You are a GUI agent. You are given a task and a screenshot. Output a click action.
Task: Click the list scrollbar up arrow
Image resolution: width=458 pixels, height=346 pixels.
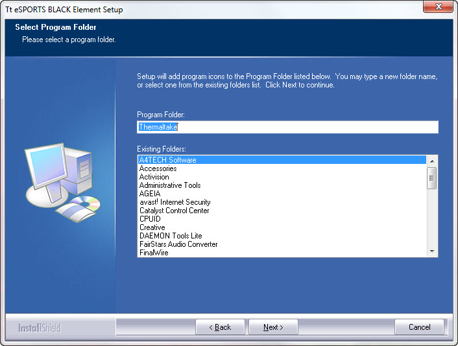[x=432, y=161]
